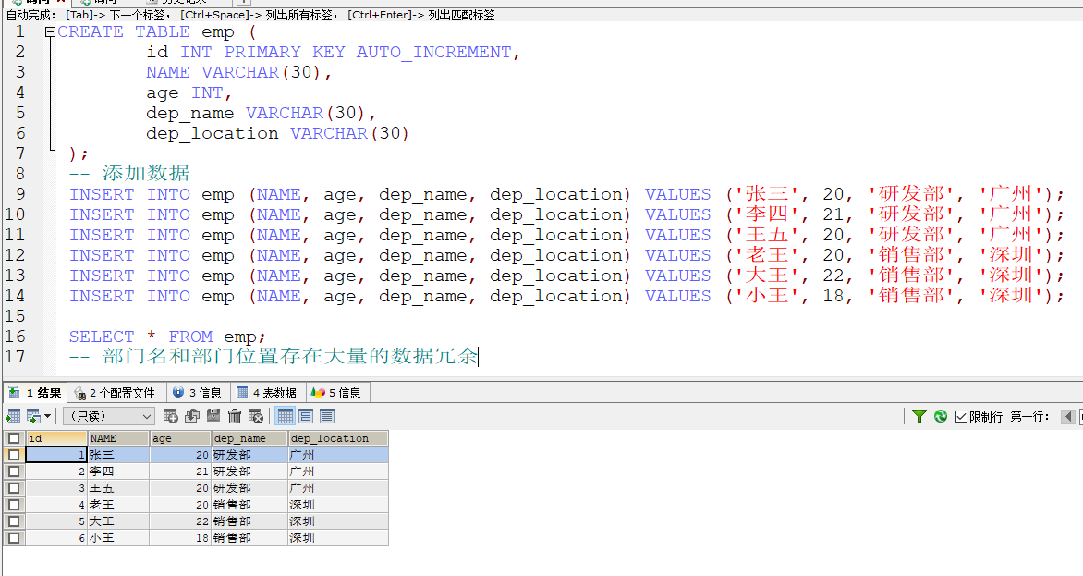Click the add new row icon
Image resolution: width=1083 pixels, height=576 pixels.
(x=169, y=416)
